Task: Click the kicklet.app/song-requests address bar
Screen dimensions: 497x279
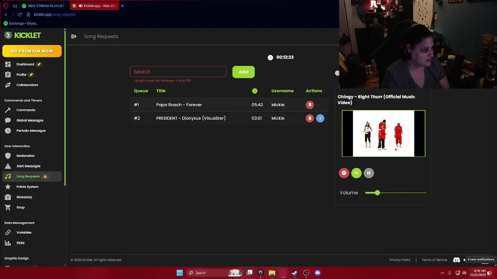Action: click(54, 14)
